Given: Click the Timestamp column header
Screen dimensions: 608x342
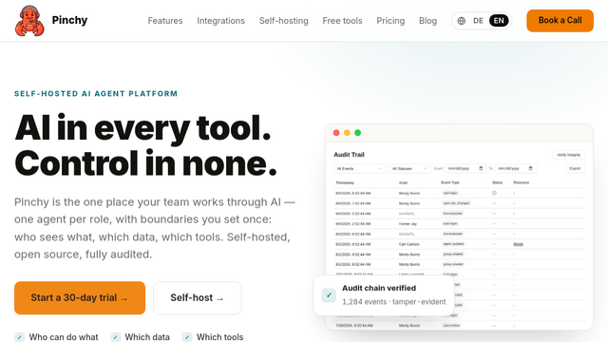Looking at the screenshot, I should click(345, 182).
